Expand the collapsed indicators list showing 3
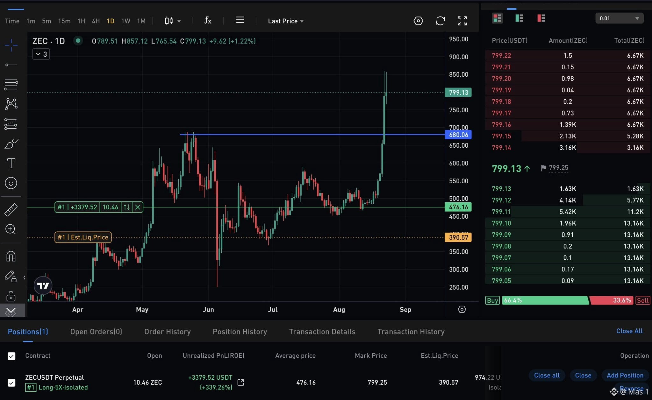Viewport: 652px width, 400px height. point(41,54)
